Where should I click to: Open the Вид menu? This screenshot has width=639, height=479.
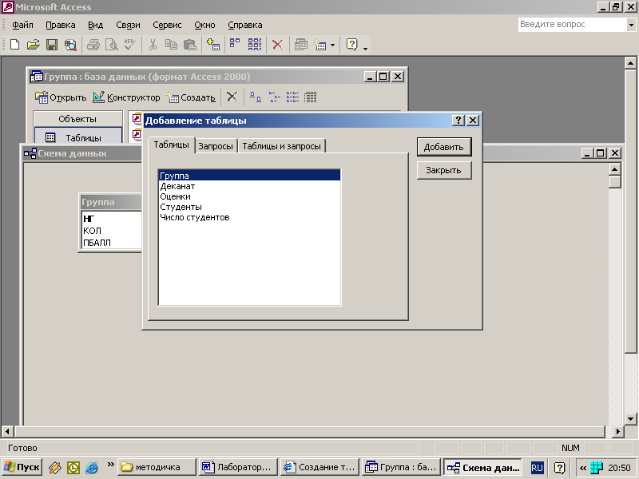[x=95, y=25]
